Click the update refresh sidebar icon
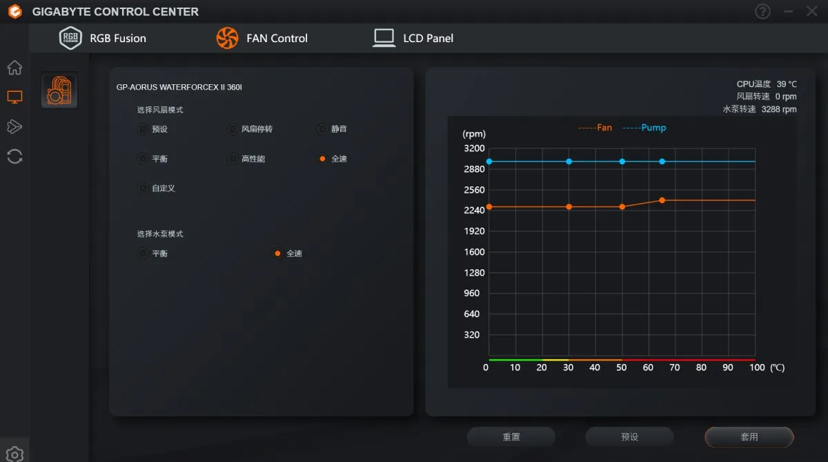The width and height of the screenshot is (828, 462). (14, 156)
